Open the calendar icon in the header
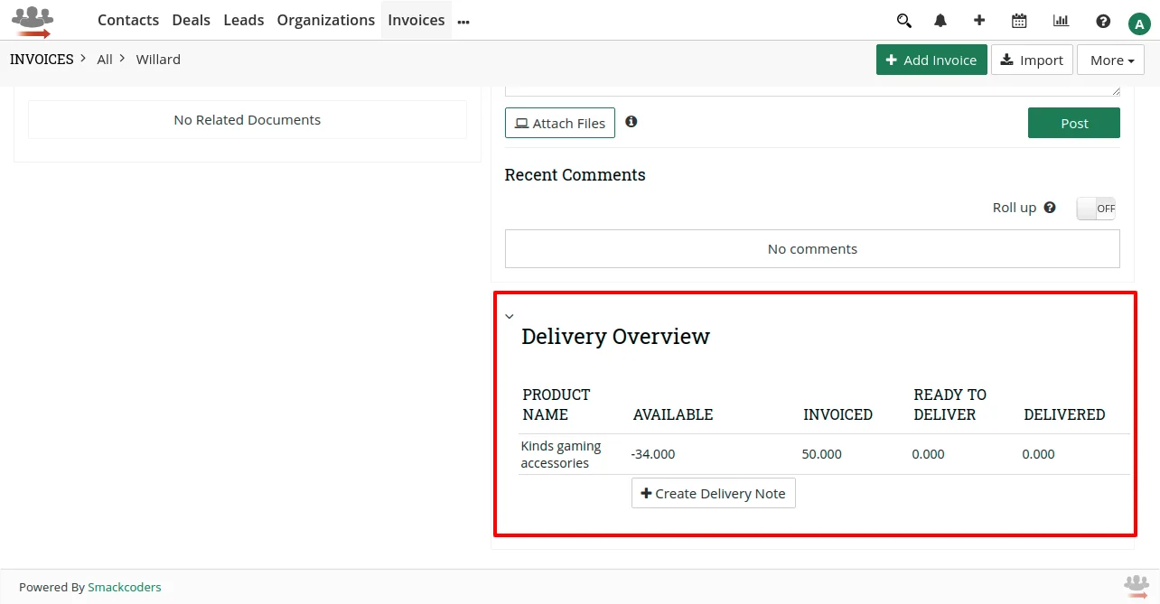Viewport: 1160px width, 604px height. pos(1019,20)
